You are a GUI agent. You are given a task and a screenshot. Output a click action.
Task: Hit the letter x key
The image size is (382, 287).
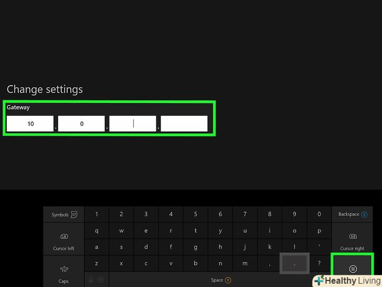coord(121,263)
